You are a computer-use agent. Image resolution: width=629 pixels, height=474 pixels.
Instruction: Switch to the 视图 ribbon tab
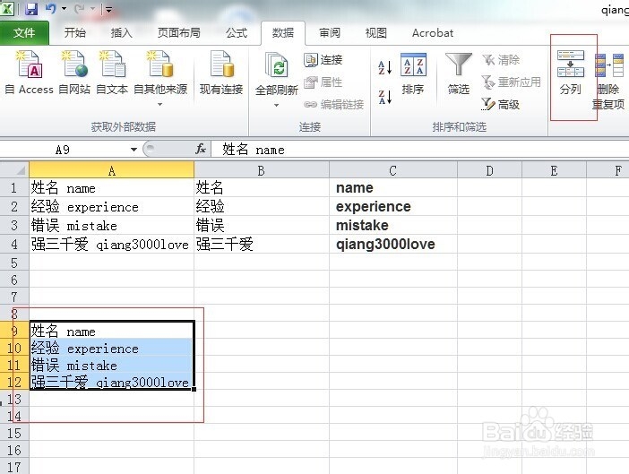(375, 33)
